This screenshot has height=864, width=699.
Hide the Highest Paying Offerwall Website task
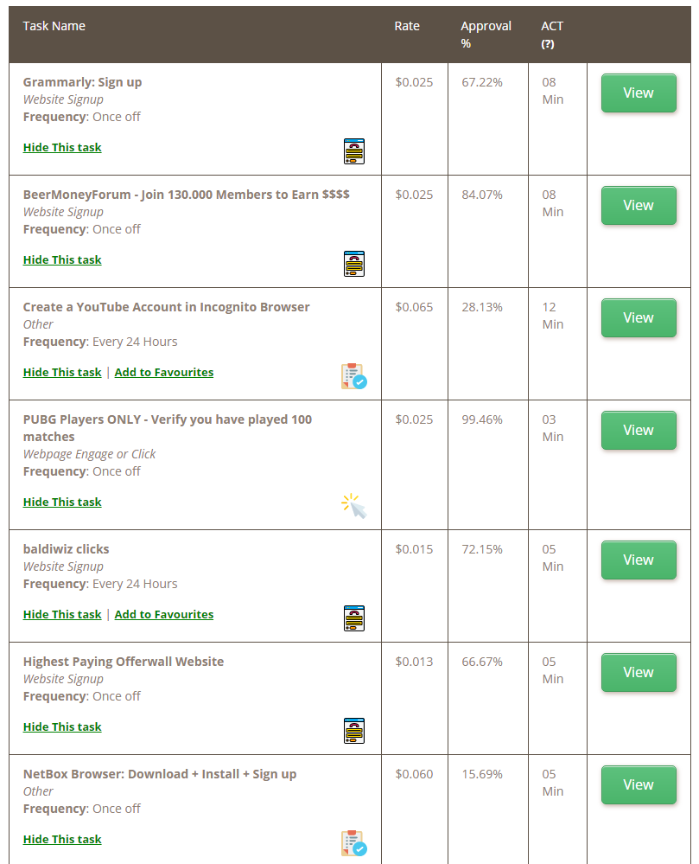(x=62, y=726)
